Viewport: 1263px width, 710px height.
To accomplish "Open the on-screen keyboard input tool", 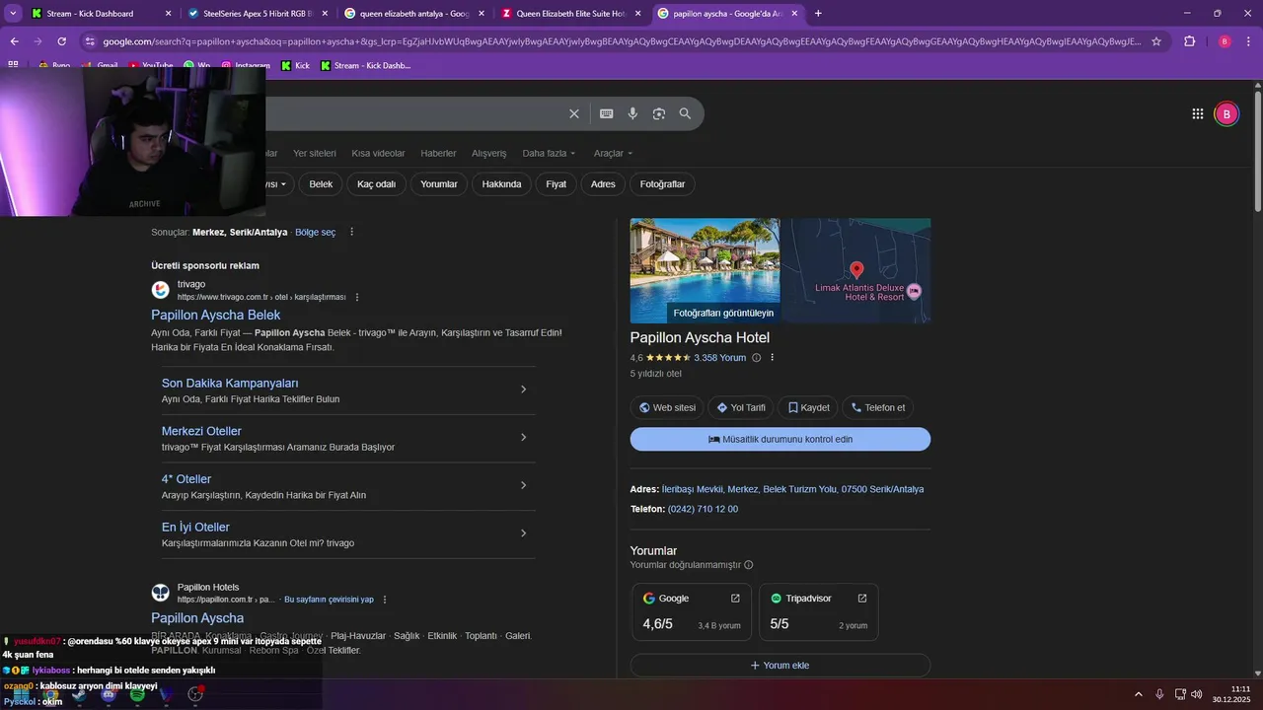I will [x=607, y=114].
